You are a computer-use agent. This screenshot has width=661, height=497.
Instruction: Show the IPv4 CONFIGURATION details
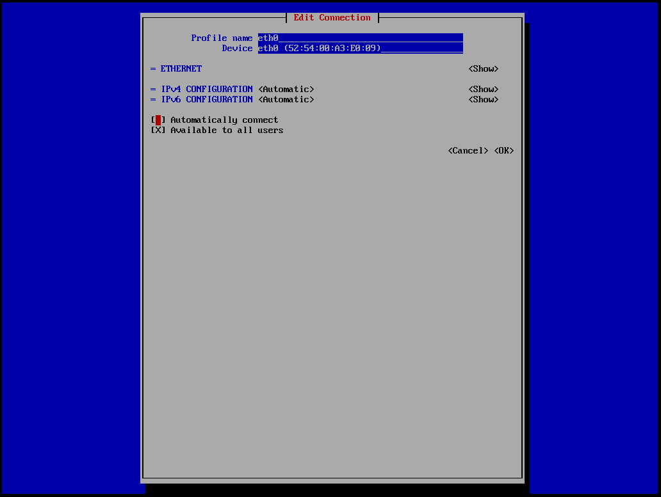[x=483, y=89]
